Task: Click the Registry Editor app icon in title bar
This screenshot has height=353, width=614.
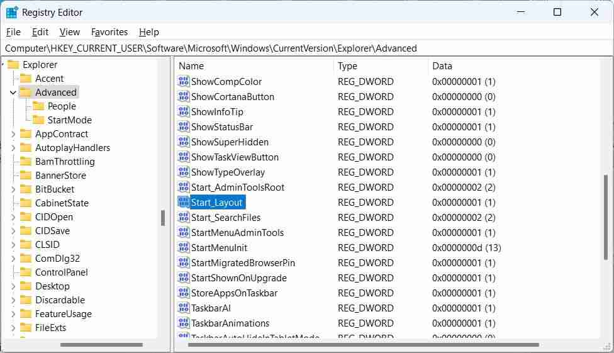Action: [x=12, y=13]
